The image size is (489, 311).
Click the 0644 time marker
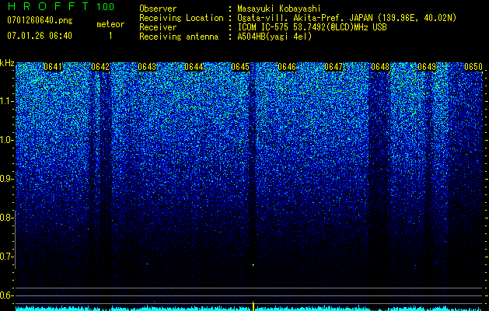pos(194,67)
